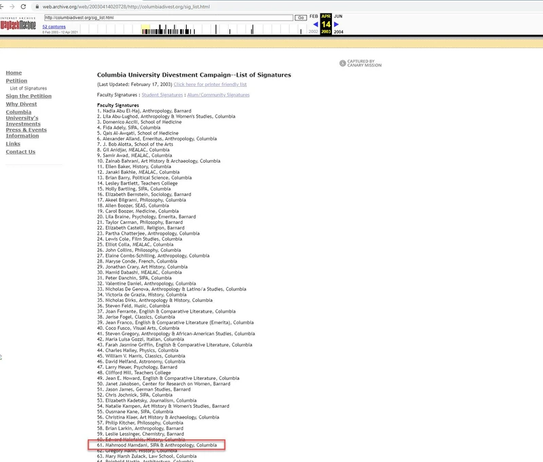Go to next capture with right blue arrow
Screen dimensions: 543x462
[336, 24]
